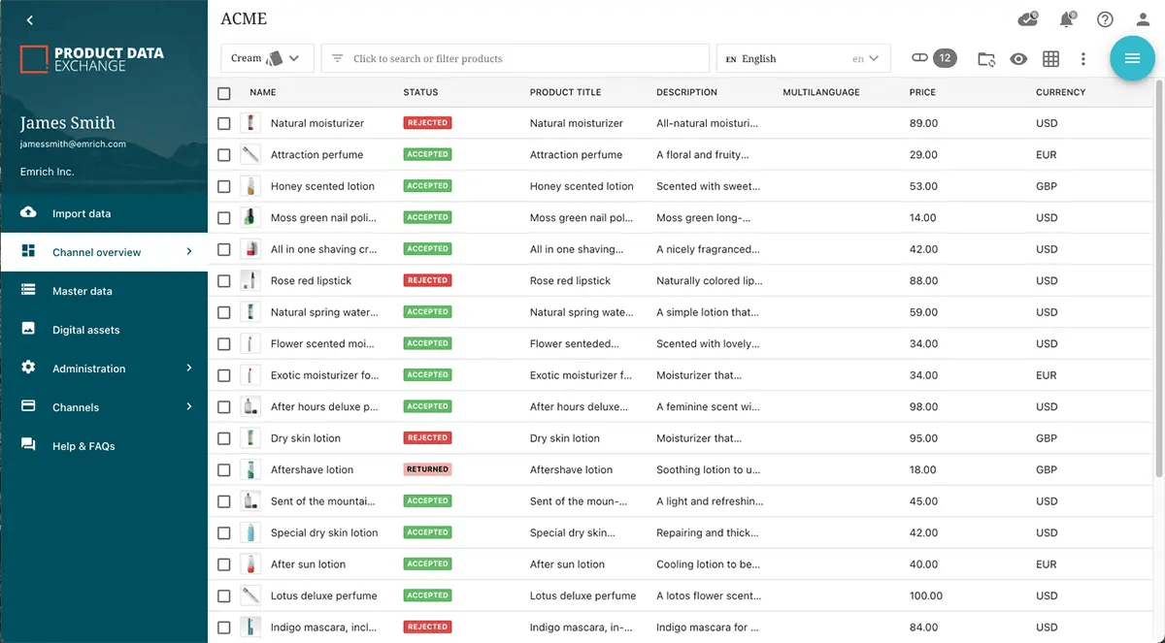The image size is (1165, 643).
Task: Click Honey scented lotion thumbnail
Action: (x=250, y=186)
